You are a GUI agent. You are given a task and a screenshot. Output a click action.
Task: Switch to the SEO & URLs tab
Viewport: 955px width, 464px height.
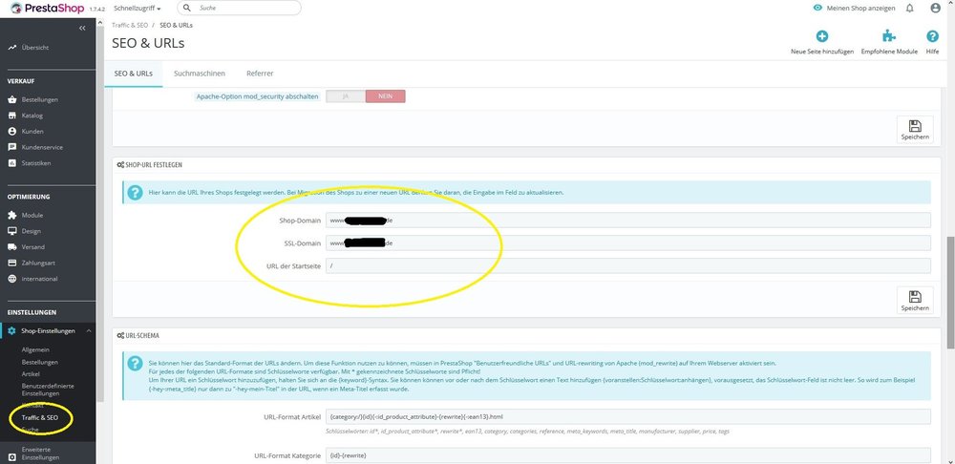point(134,74)
